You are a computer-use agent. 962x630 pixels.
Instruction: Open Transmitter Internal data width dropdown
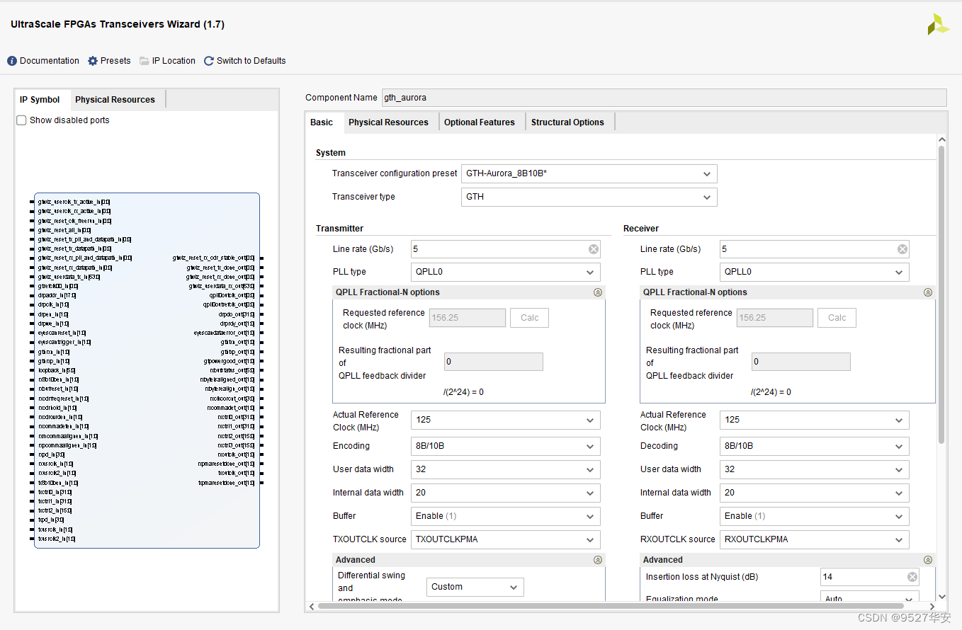click(x=506, y=493)
